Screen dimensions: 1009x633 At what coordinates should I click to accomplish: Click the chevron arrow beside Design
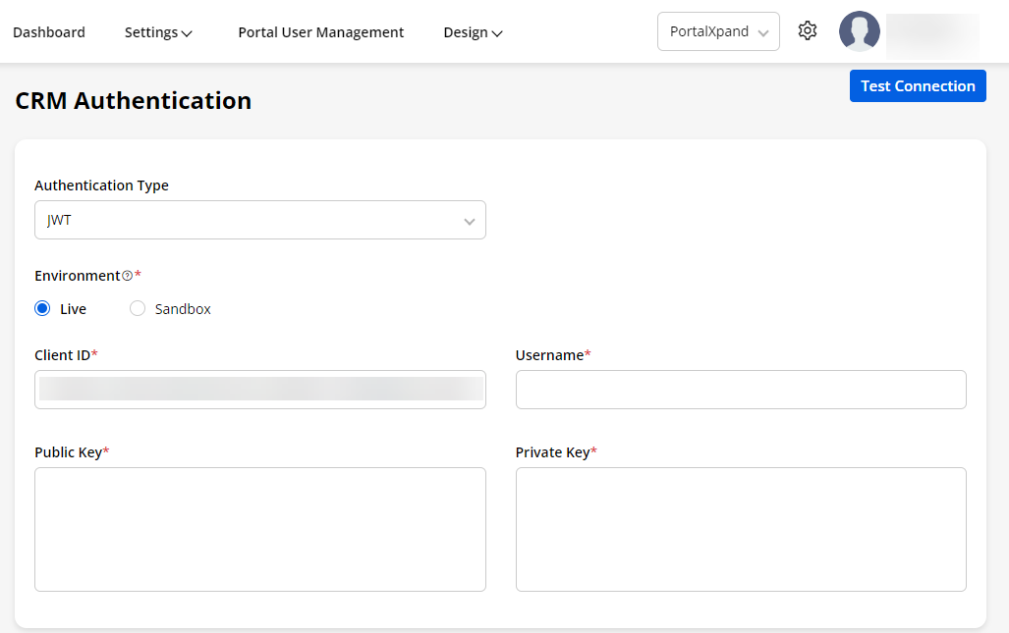tap(497, 33)
